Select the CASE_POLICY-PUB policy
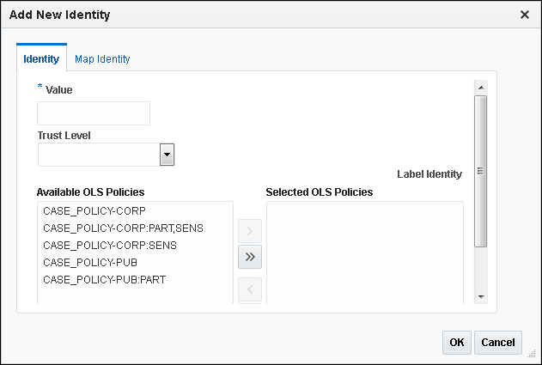Viewport: 542px width, 365px height. tap(90, 262)
